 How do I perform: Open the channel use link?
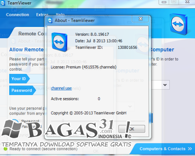pyautogui.click(x=61, y=88)
